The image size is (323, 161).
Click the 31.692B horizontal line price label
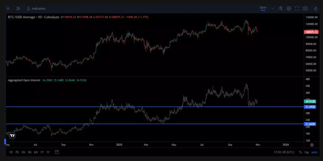[309, 107]
